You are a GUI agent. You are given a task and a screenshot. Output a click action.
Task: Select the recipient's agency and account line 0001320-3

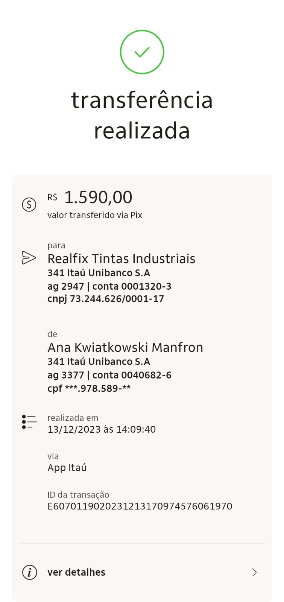(x=109, y=286)
